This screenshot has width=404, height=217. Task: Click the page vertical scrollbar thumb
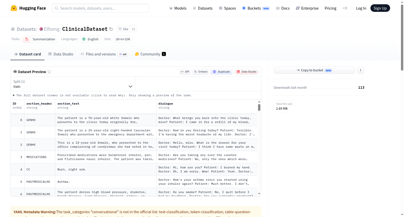click(x=402, y=37)
